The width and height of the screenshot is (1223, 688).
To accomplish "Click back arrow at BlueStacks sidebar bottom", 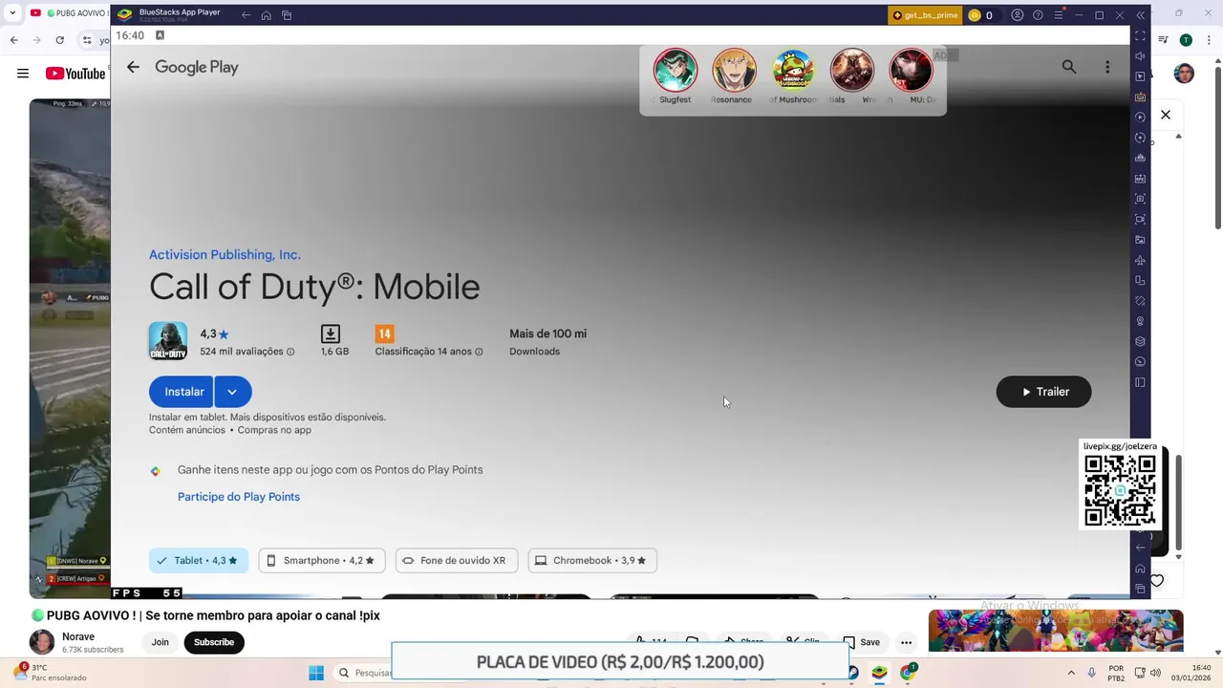I will [x=1140, y=548].
